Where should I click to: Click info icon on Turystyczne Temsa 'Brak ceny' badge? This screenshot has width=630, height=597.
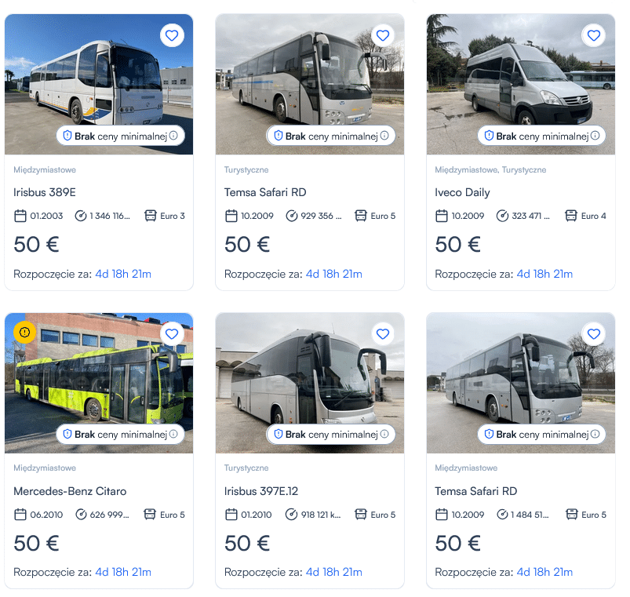(x=384, y=136)
